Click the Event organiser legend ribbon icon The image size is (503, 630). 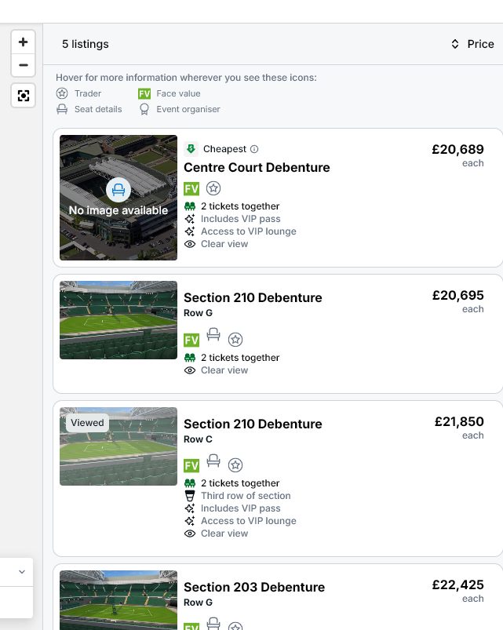(x=144, y=109)
